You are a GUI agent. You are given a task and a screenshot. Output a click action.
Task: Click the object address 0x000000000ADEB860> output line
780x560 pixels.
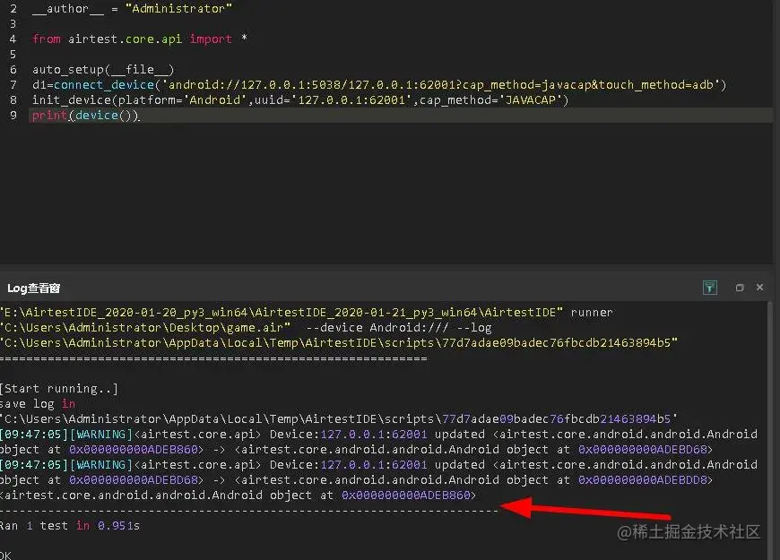238,495
